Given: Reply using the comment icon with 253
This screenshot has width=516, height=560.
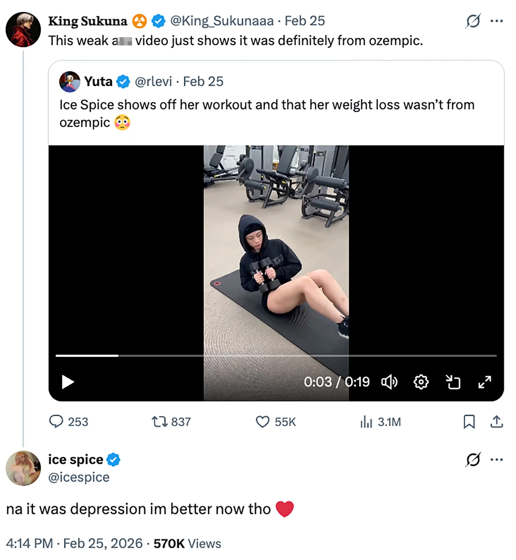Looking at the screenshot, I should coord(56,422).
